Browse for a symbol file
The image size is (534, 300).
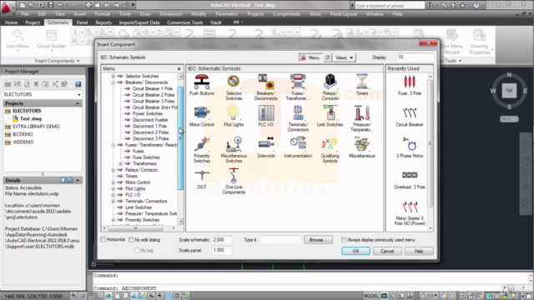point(318,240)
